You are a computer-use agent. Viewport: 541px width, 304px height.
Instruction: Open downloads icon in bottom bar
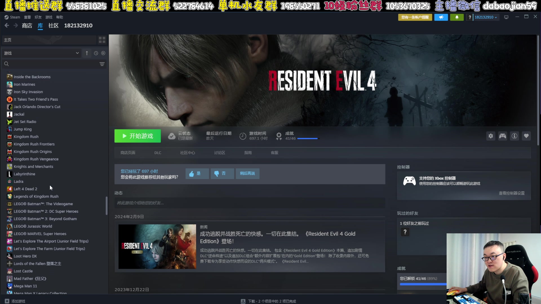point(243,301)
